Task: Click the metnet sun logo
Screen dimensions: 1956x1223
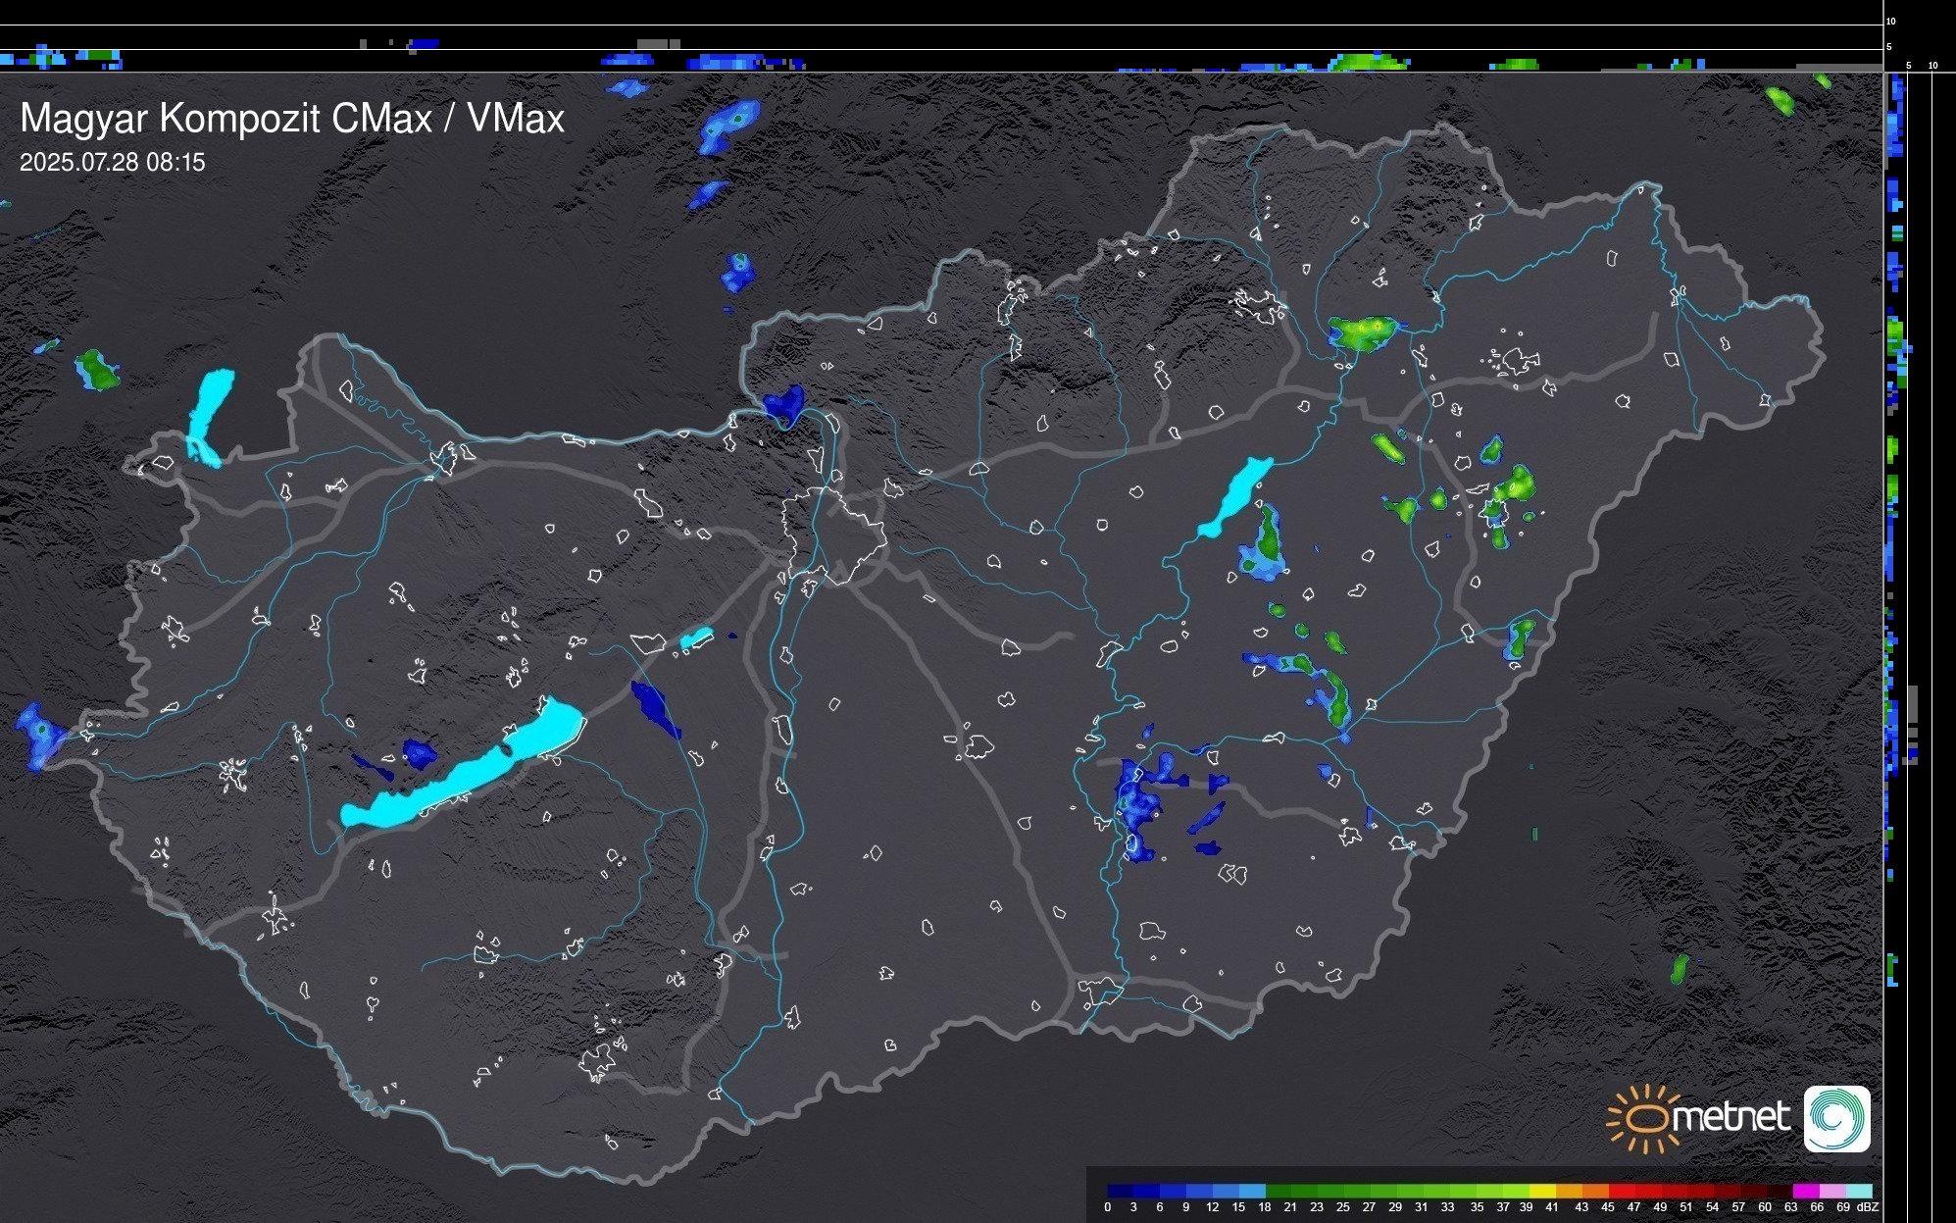Action: tap(1644, 1119)
